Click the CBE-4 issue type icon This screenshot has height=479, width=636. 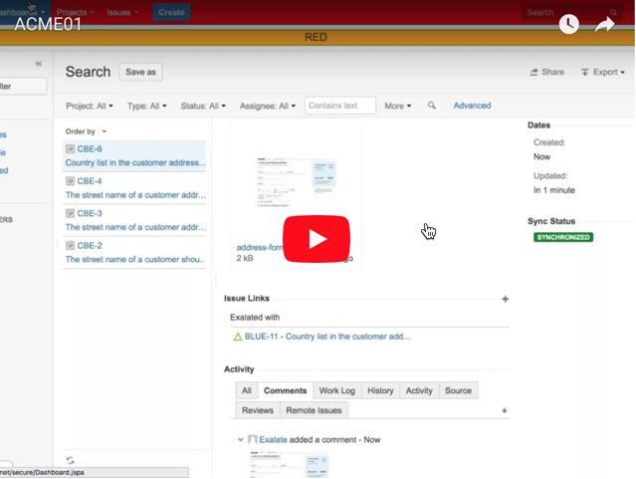point(71,181)
